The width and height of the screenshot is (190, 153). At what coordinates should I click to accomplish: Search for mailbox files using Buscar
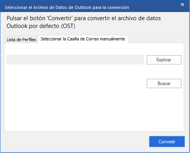(x=164, y=83)
